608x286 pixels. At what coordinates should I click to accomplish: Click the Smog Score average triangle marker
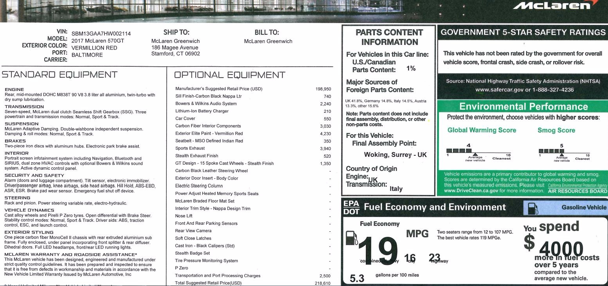point(561,155)
